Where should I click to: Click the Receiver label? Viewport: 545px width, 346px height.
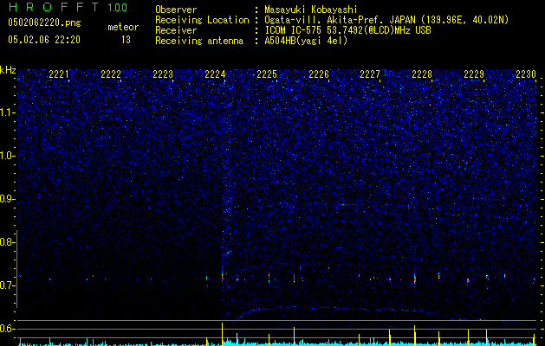coord(176,30)
